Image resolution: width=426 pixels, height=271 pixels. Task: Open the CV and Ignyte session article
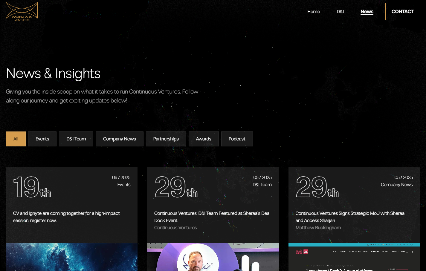click(x=66, y=217)
